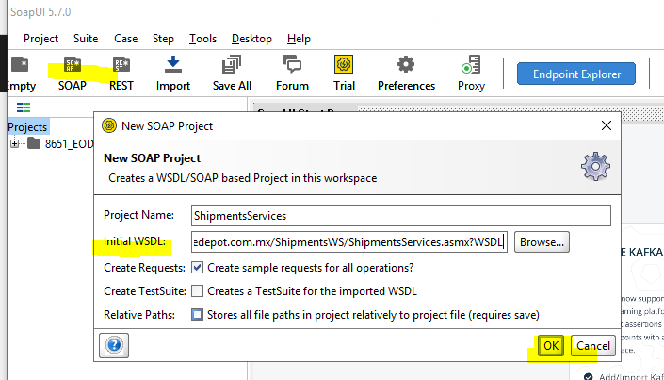This screenshot has width=664, height=380.
Task: Select the 8651_EOD project folder
Action: [60, 143]
